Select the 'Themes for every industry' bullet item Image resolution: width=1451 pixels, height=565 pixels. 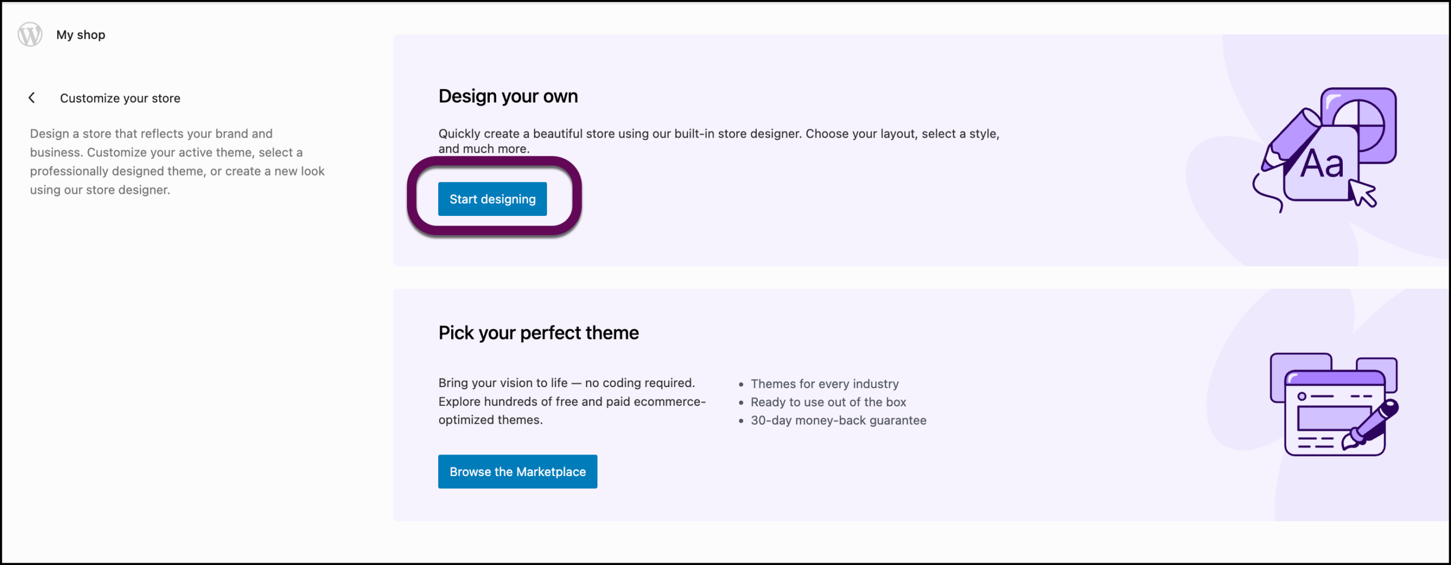pos(825,384)
